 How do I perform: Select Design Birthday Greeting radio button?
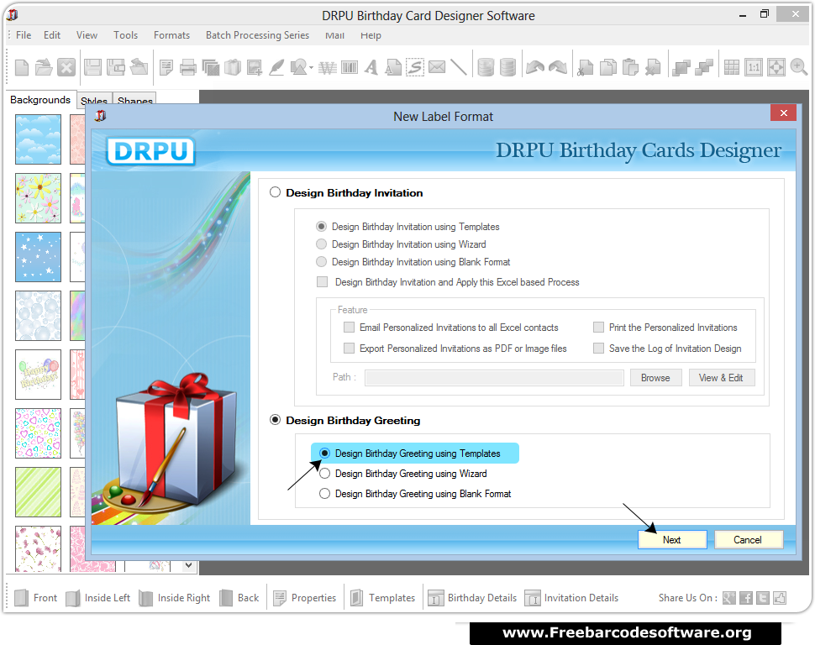click(x=275, y=420)
